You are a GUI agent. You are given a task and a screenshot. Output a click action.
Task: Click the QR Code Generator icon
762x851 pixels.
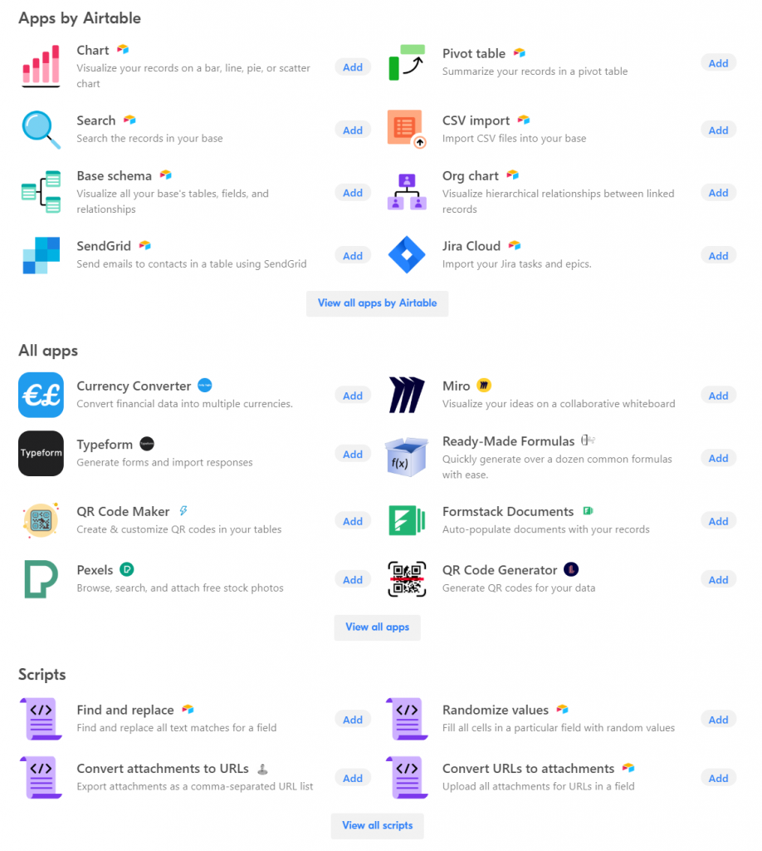pyautogui.click(x=407, y=579)
